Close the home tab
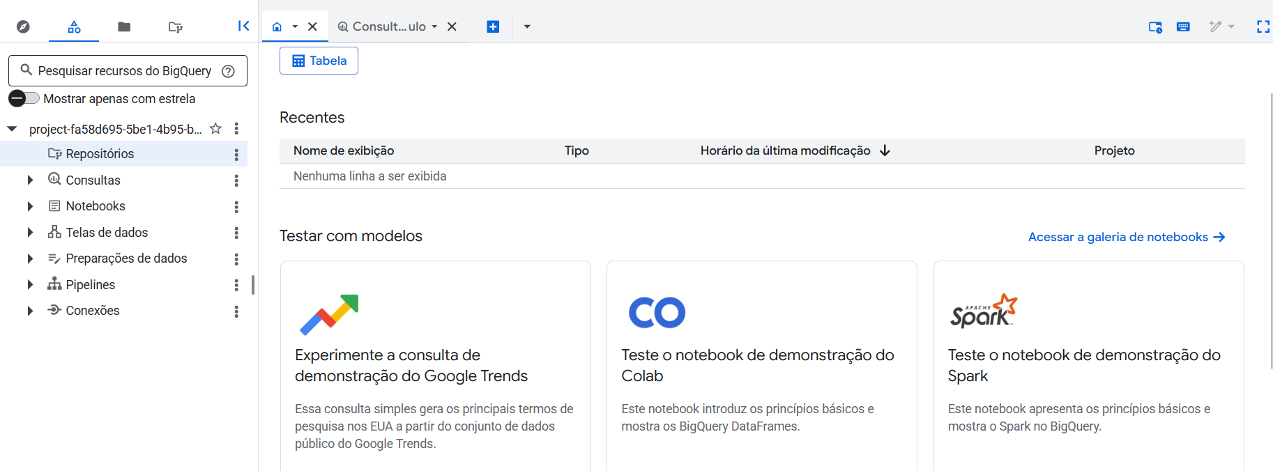Viewport: 1273px width, 471px height. (x=312, y=26)
